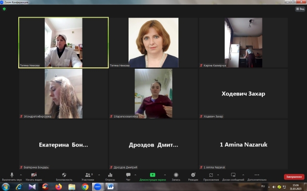
Task: Click muted mic icon beside Каріна Казмірчук
Action: point(201,65)
